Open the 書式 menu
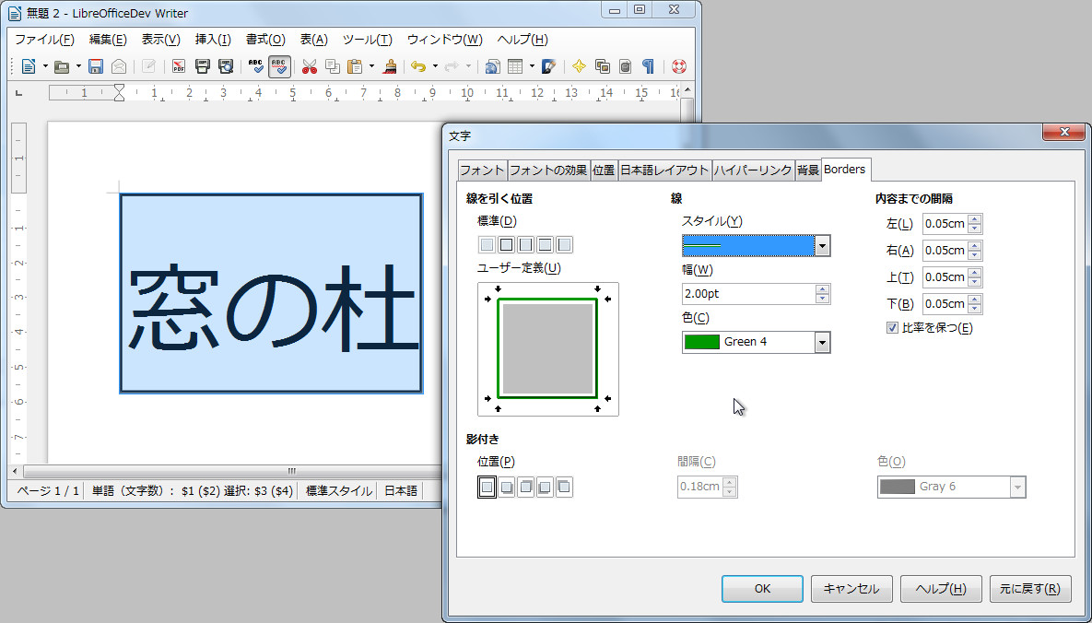Screen dimensions: 1092x623 (264, 39)
